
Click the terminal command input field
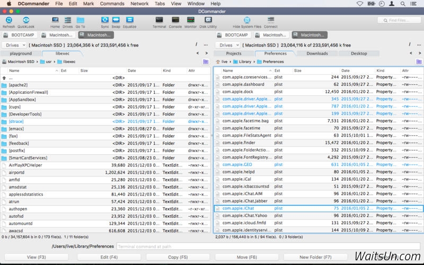click(269, 246)
